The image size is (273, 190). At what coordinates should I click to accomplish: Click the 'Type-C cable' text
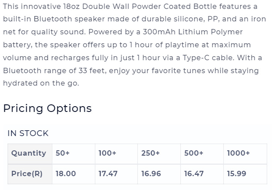coord(208,58)
